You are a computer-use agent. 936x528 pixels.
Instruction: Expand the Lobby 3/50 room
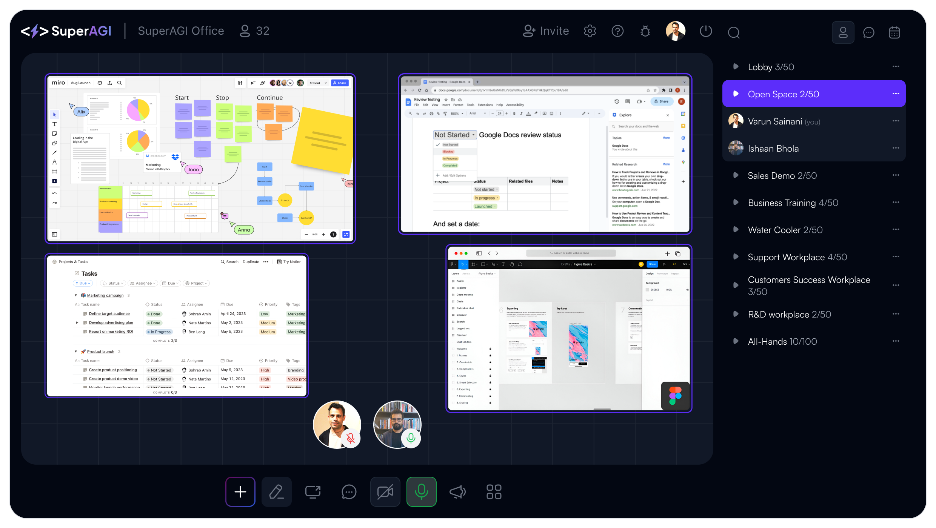(736, 67)
